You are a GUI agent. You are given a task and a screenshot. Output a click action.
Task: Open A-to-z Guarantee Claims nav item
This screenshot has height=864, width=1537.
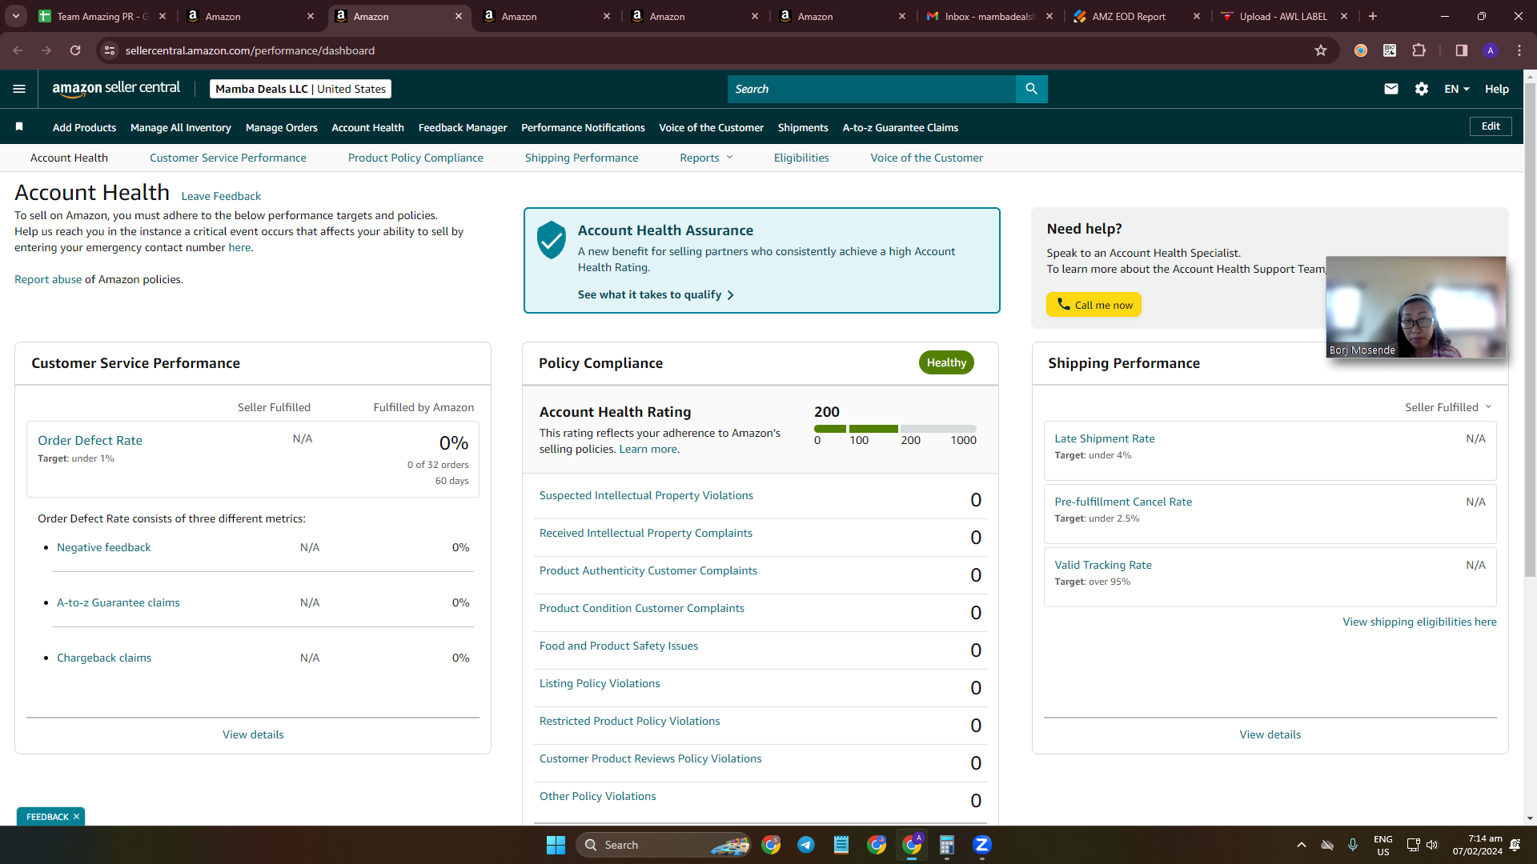(x=901, y=127)
